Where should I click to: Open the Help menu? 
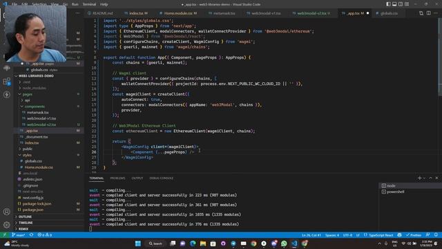[104, 4]
